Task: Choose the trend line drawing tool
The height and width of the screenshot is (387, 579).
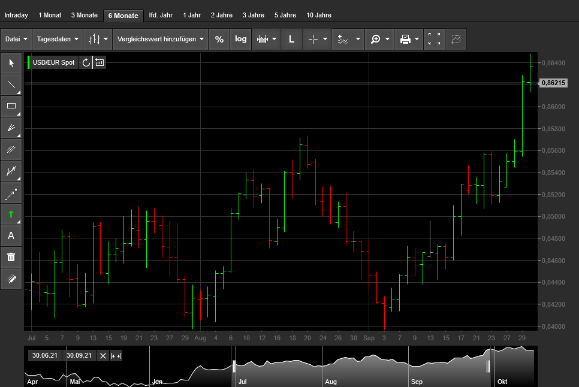Action: (x=11, y=85)
